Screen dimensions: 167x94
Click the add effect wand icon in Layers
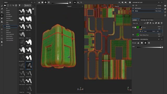[x=145, y=23]
